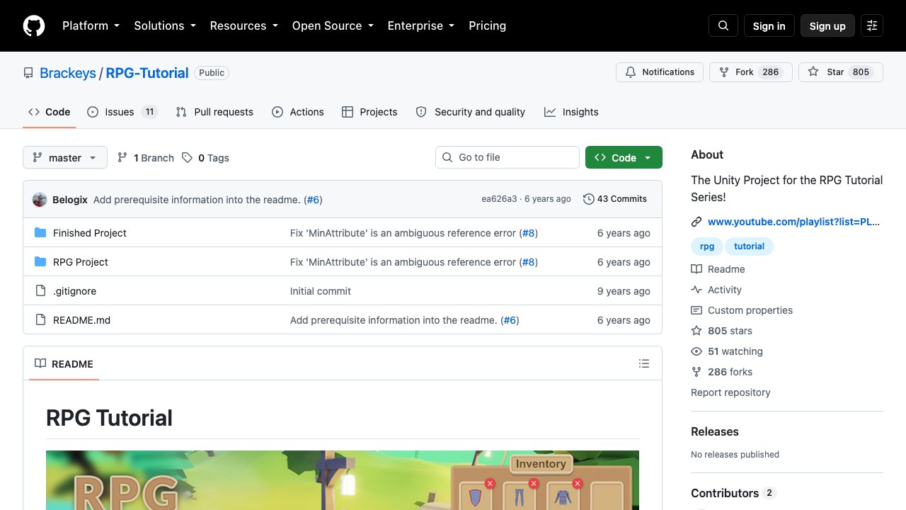The image size is (906, 510).
Task: Open the Activity link in About
Action: (x=716, y=290)
